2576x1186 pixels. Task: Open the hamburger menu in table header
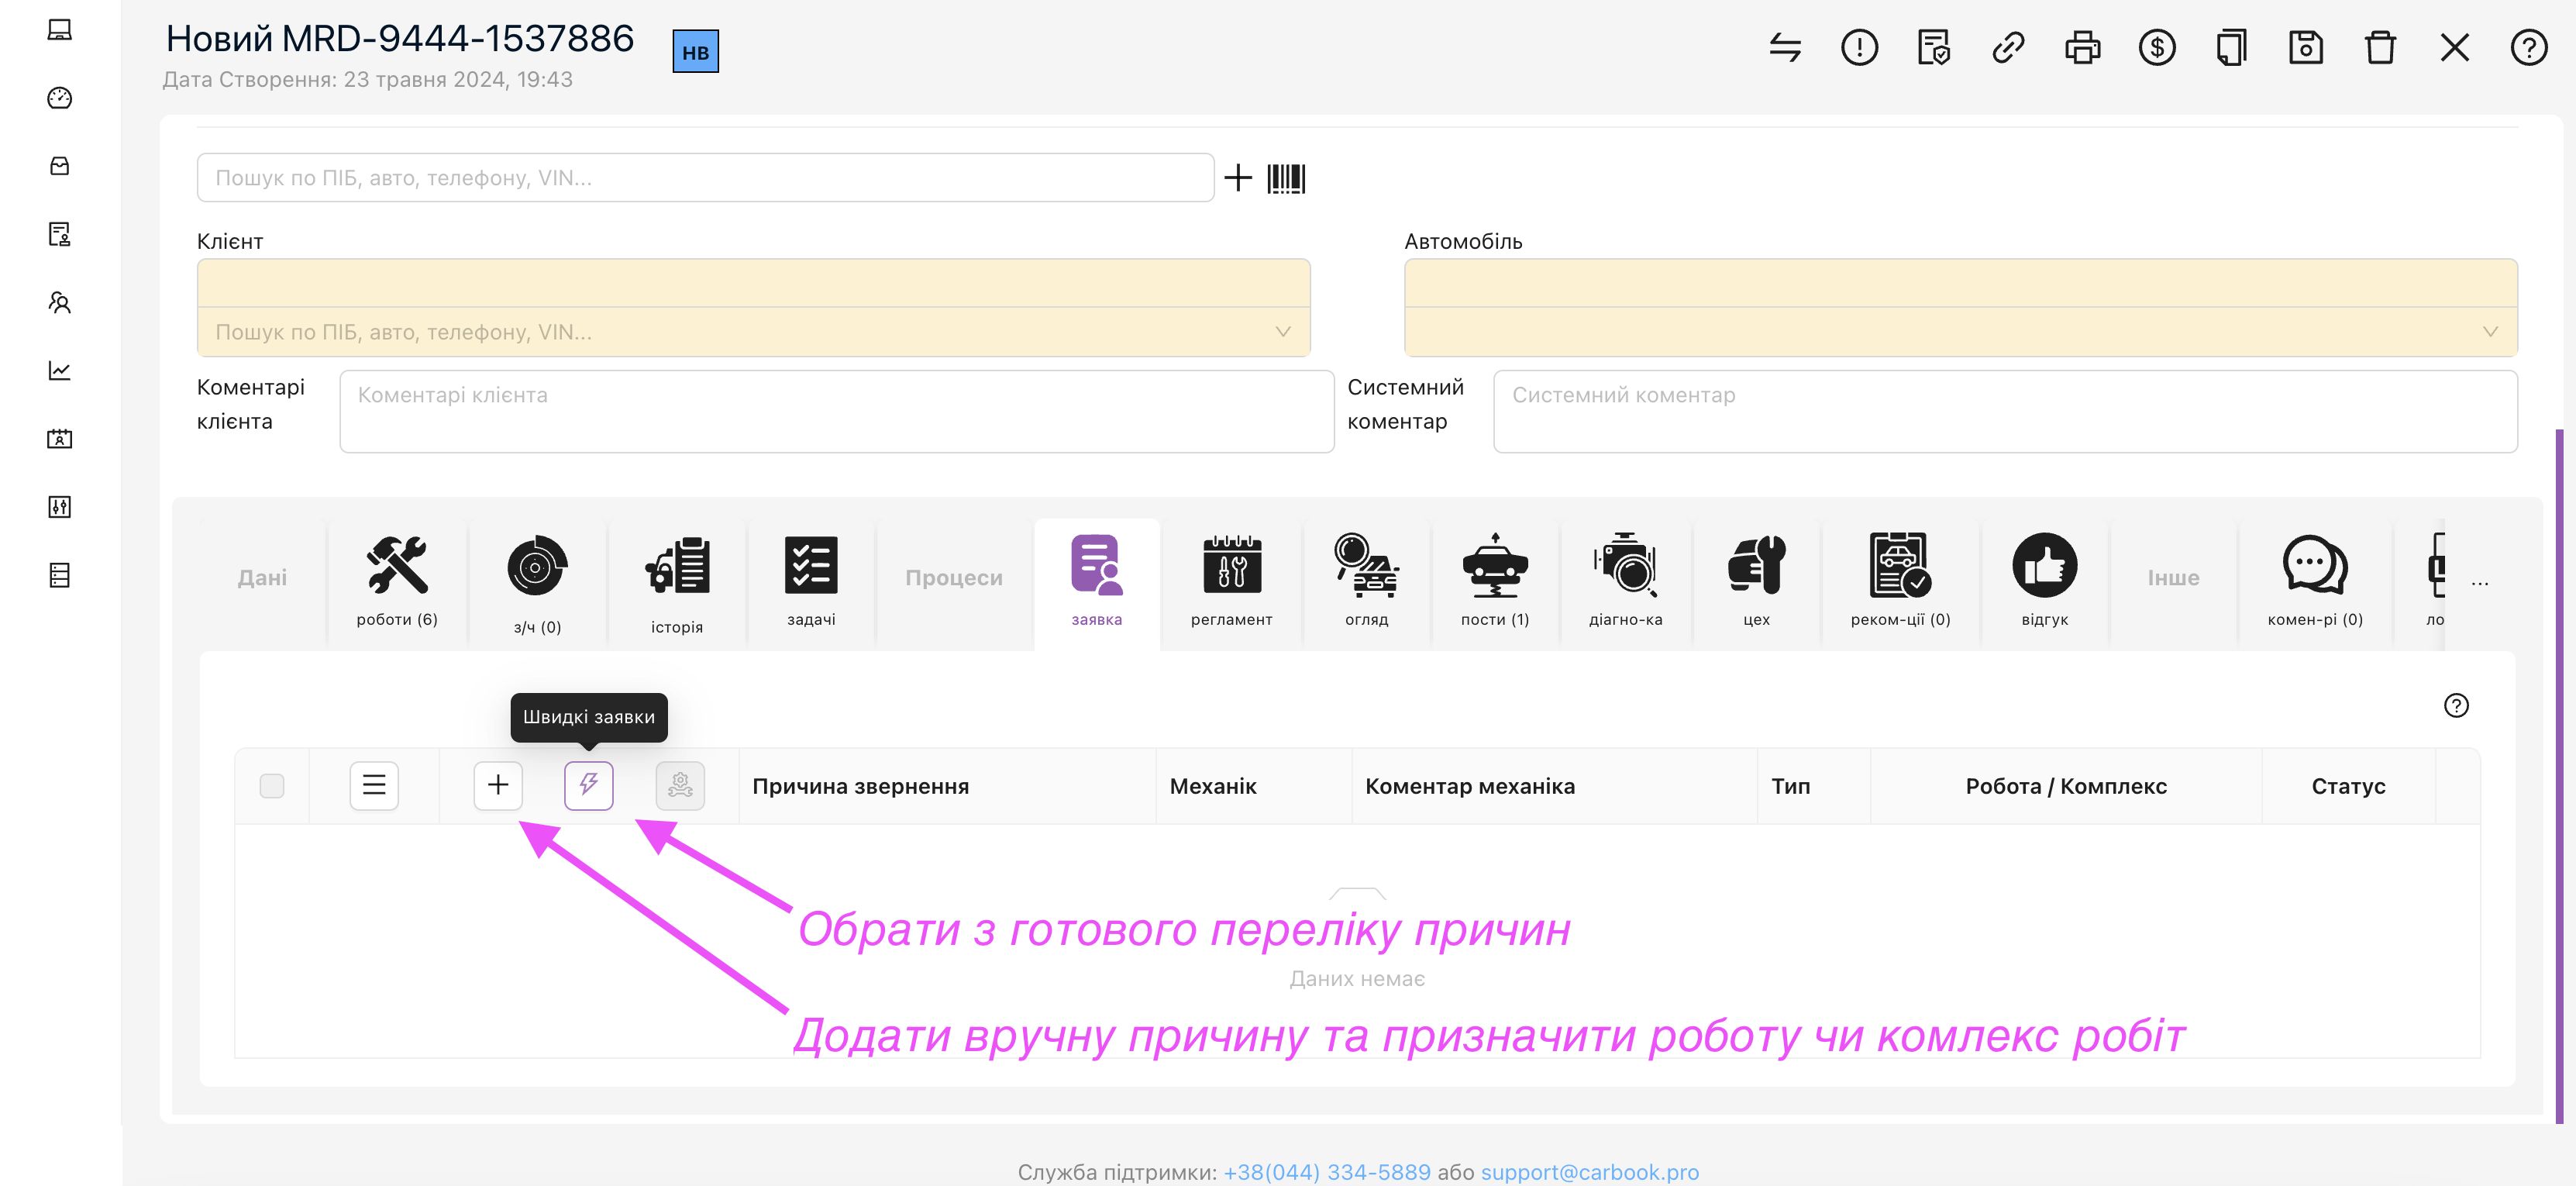374,785
